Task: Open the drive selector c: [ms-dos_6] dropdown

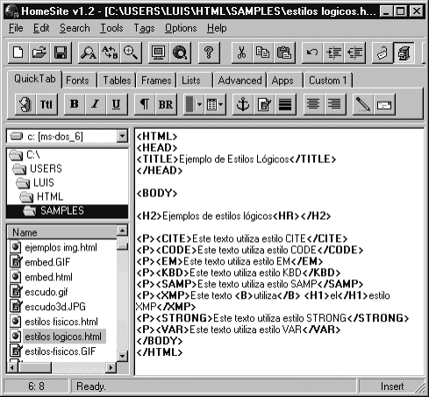Action: coord(122,136)
